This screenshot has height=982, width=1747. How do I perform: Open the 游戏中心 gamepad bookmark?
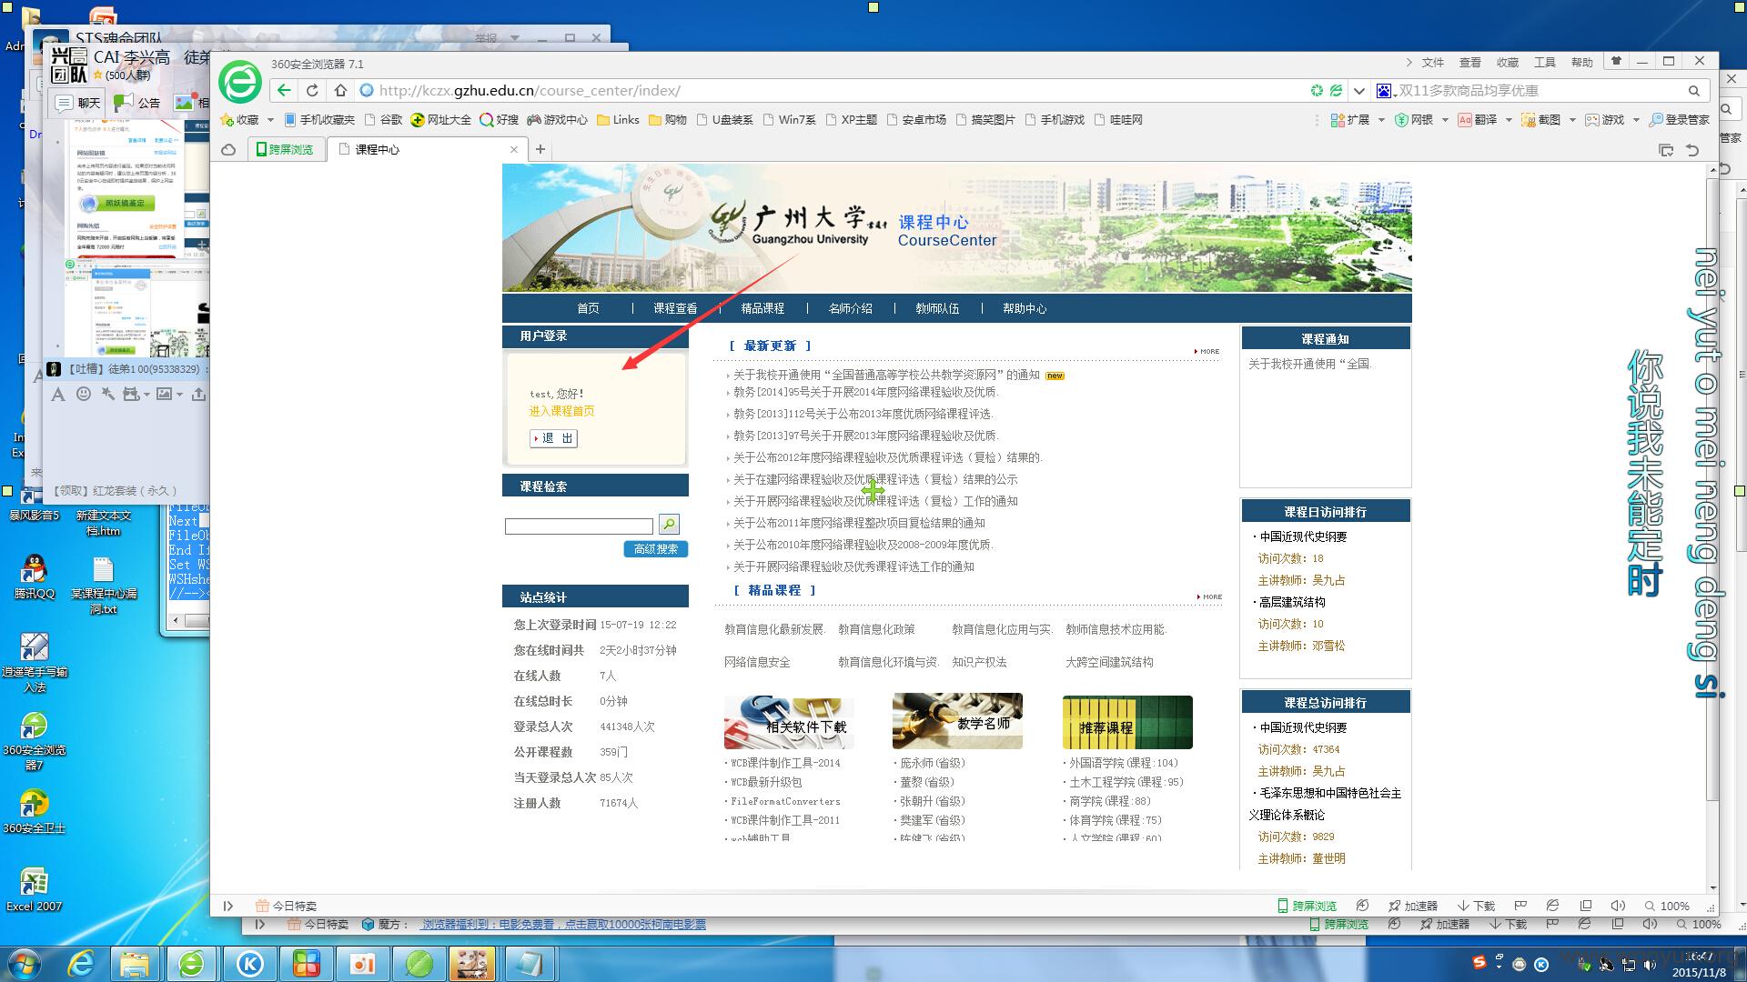click(x=558, y=120)
